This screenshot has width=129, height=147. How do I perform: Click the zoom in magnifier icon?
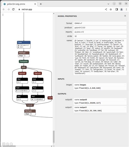pyautogui.click(x=7, y=144)
